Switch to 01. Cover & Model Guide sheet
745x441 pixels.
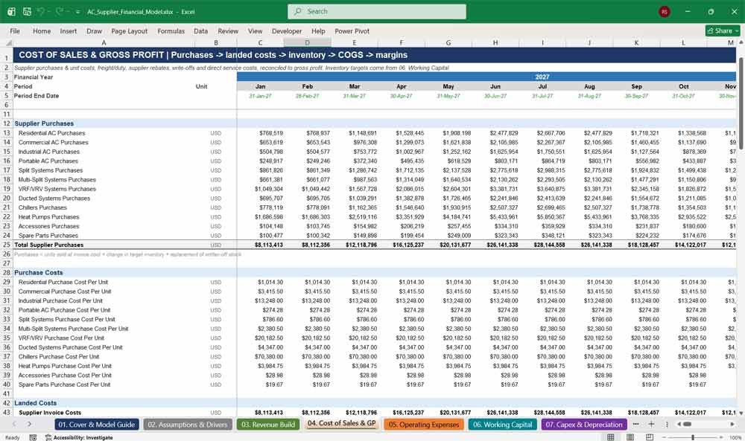[x=97, y=425]
